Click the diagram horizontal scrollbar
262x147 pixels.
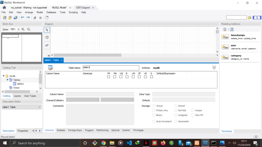(88, 55)
